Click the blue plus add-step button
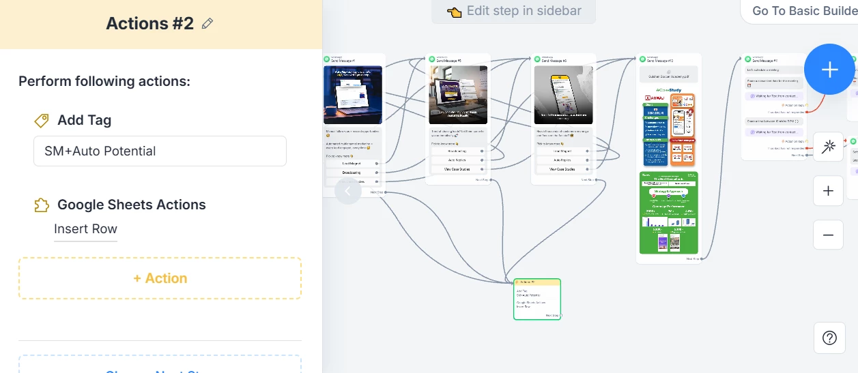 tap(829, 70)
